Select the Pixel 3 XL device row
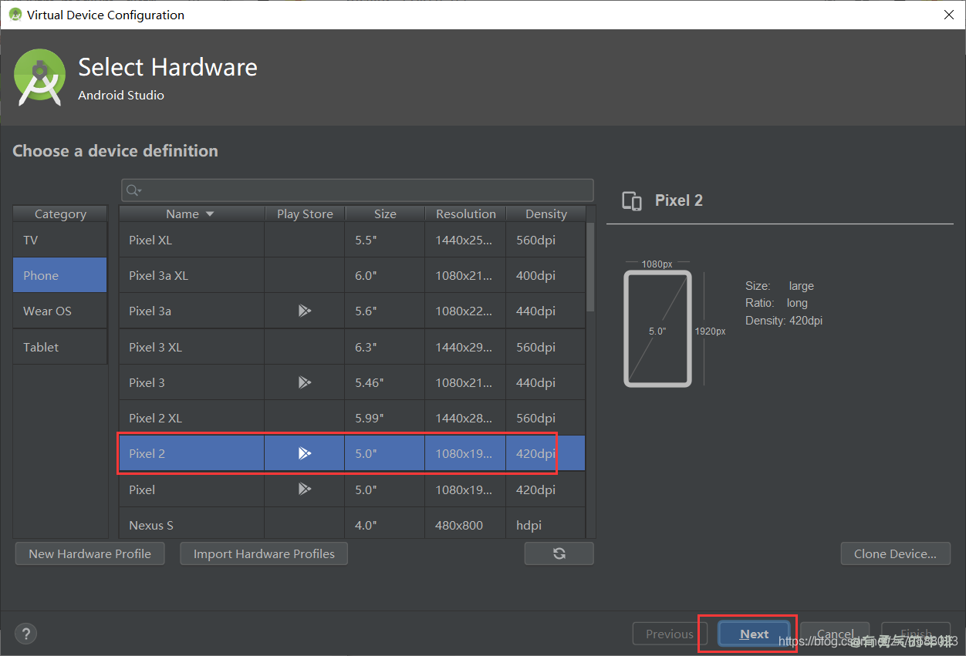Screen dimensions: 966x656 [x=352, y=347]
